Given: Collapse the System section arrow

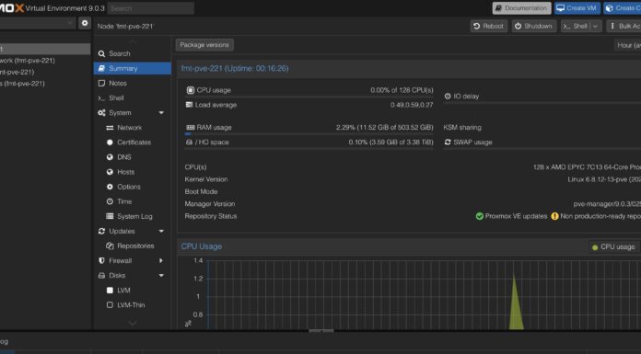Looking at the screenshot, I should (161, 113).
